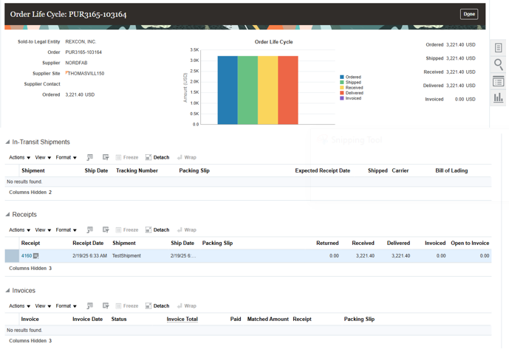Click the Bill of Lading column header

tap(451, 170)
